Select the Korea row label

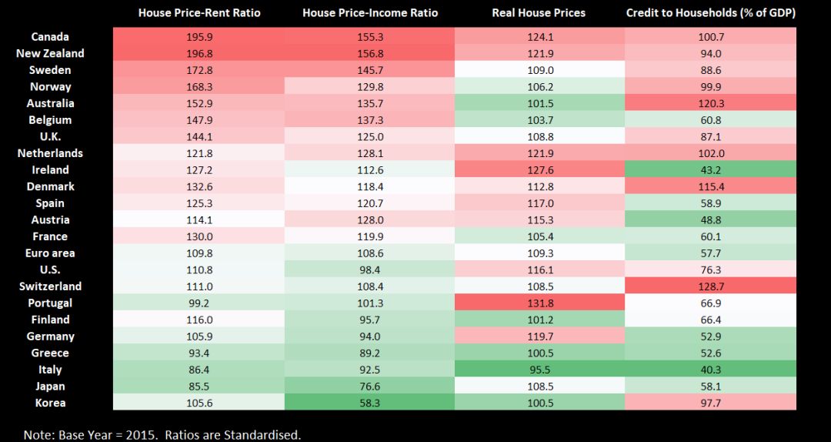[50, 403]
